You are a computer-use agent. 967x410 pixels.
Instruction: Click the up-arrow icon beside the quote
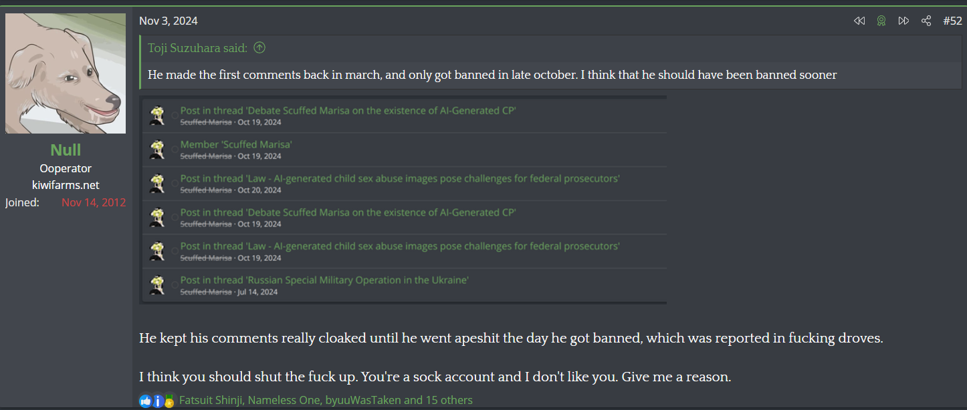click(259, 48)
